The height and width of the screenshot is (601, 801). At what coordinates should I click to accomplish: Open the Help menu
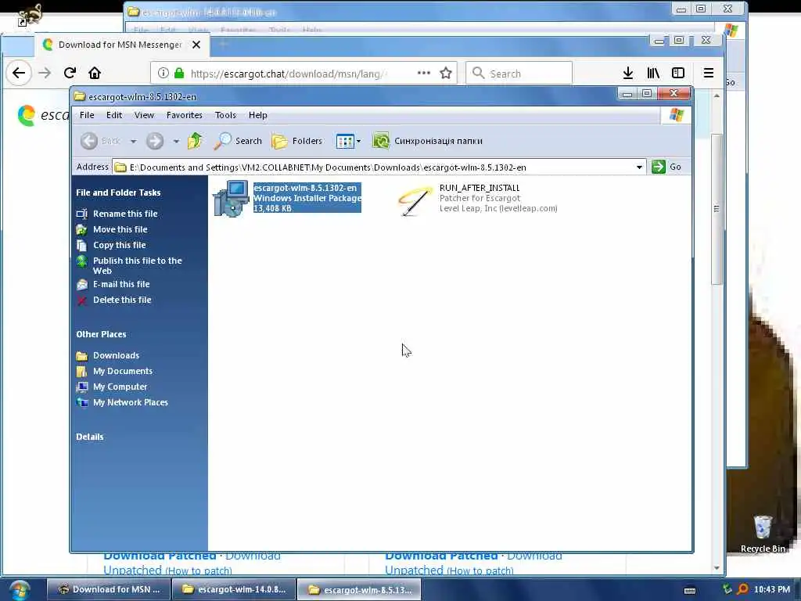pyautogui.click(x=258, y=115)
